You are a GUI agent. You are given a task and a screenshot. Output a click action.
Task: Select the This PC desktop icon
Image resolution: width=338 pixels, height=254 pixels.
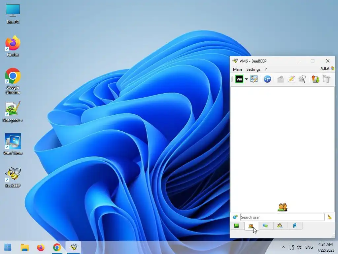coord(13,14)
